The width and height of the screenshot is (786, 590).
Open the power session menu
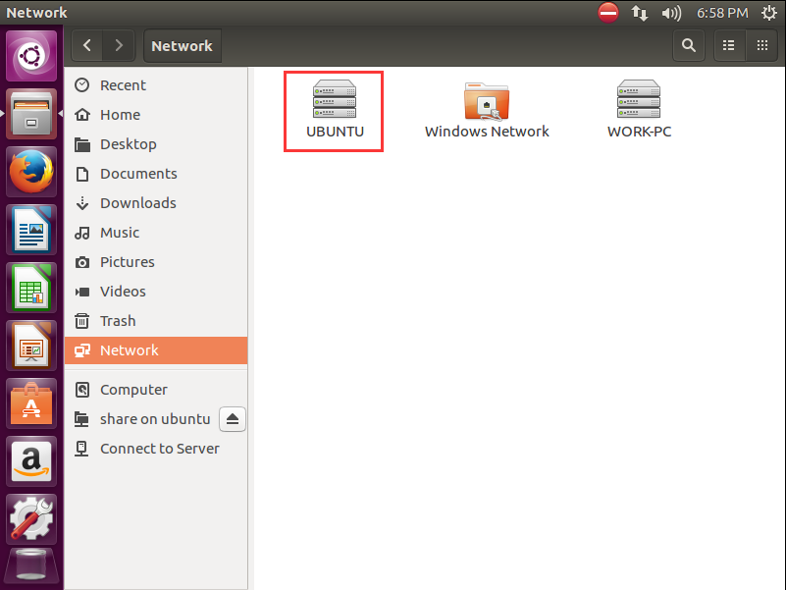pyautogui.click(x=769, y=13)
